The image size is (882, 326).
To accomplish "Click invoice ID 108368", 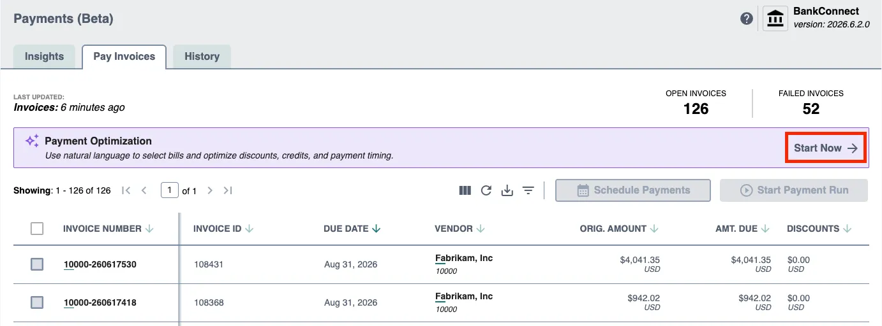I will pyautogui.click(x=209, y=303).
